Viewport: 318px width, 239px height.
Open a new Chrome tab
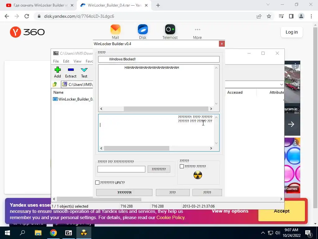point(158,6)
